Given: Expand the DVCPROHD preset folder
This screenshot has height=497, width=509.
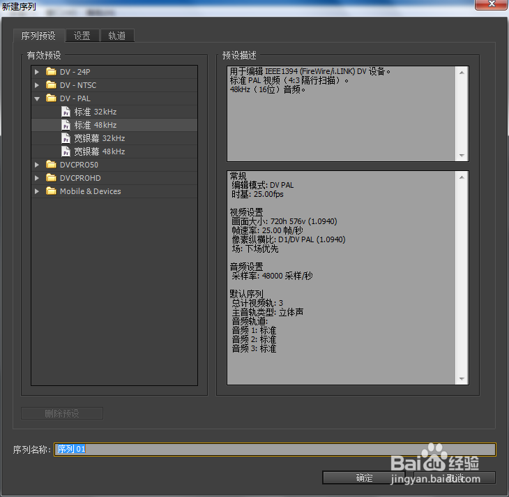Looking at the screenshot, I should [x=37, y=178].
